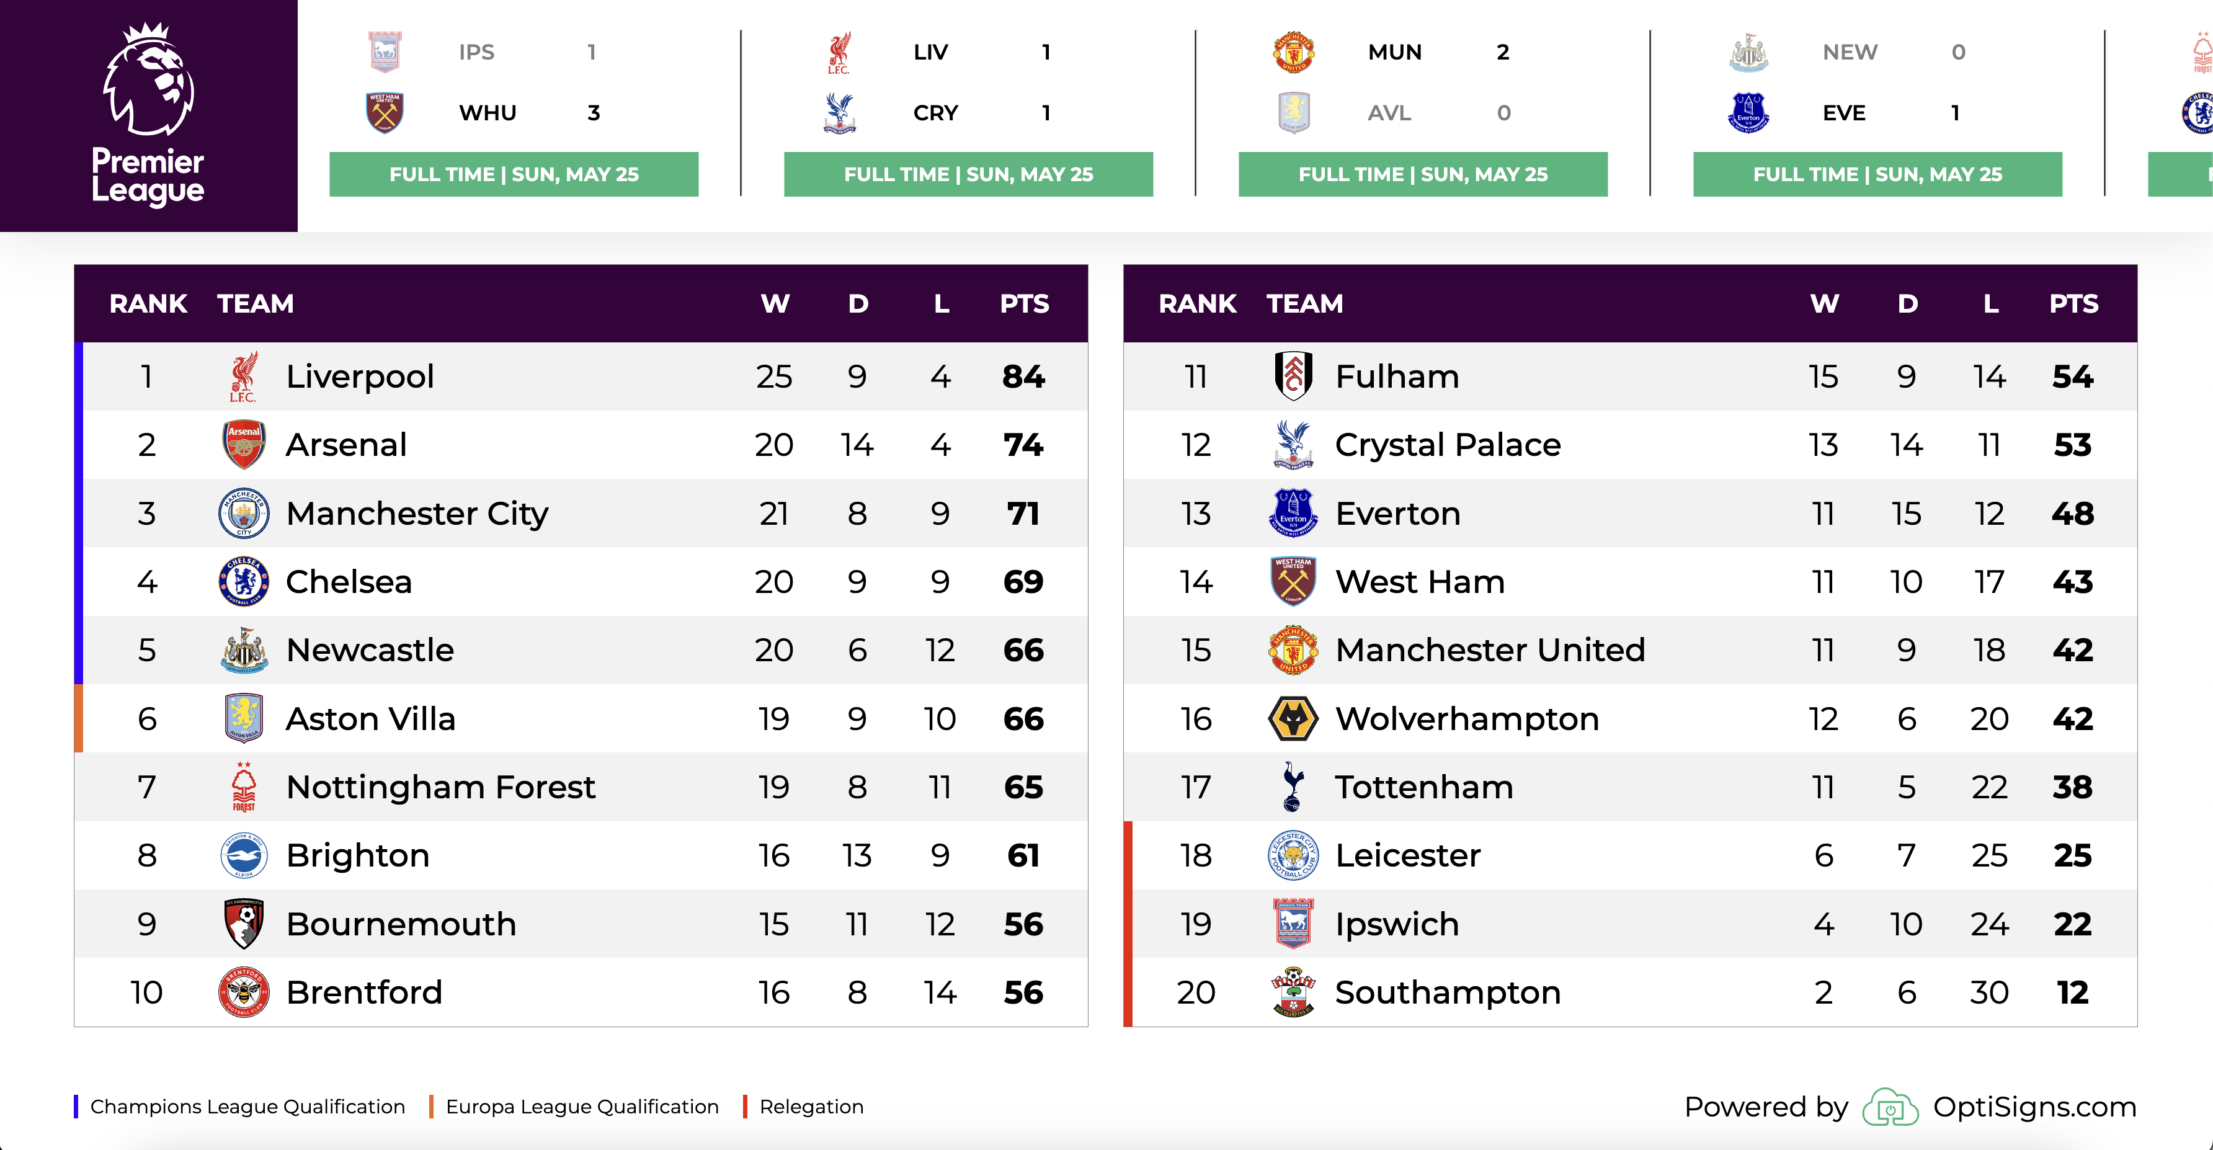Viewport: 2213px width, 1150px height.
Task: Select the PTS column header, left table
Action: [x=1024, y=303]
